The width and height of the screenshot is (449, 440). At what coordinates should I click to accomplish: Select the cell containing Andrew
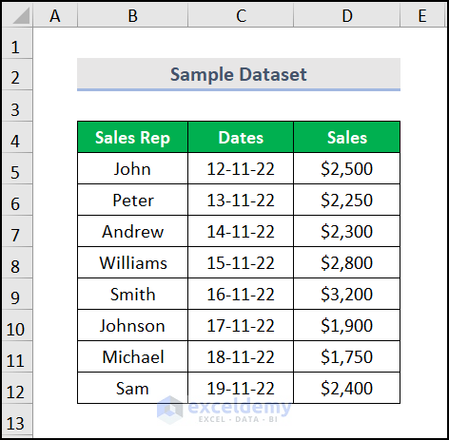[132, 231]
